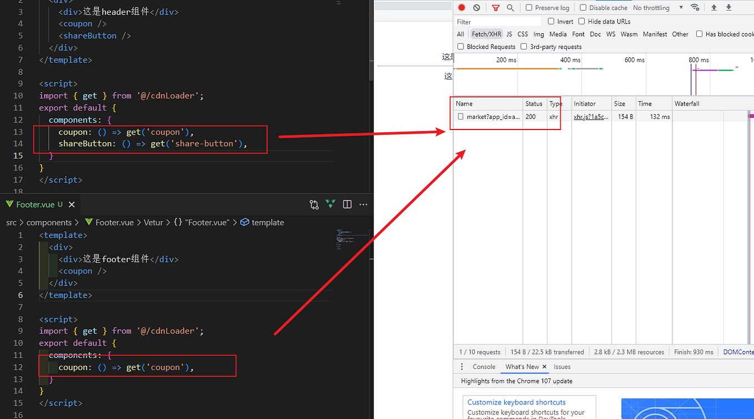This screenshot has height=419, width=754.
Task: Toggle the red filter funnel icon
Action: click(496, 8)
